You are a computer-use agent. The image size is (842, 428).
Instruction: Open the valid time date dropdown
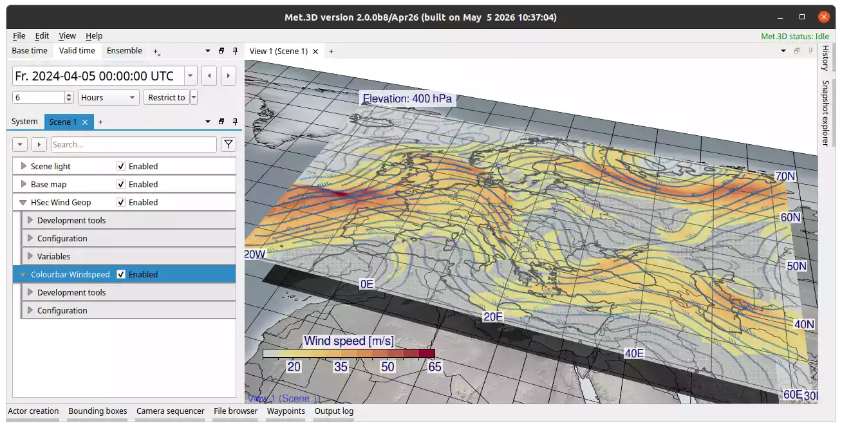191,76
